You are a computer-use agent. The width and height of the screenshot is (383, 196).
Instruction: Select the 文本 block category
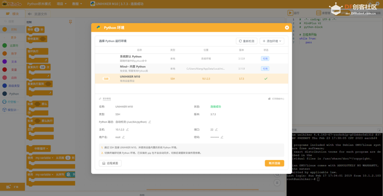(12, 62)
